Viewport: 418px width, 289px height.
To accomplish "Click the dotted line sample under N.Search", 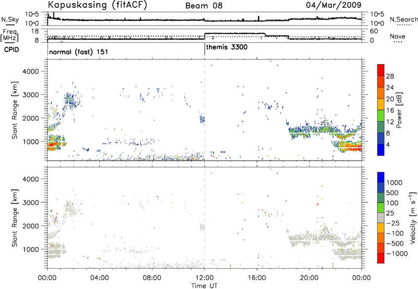I will [x=404, y=25].
